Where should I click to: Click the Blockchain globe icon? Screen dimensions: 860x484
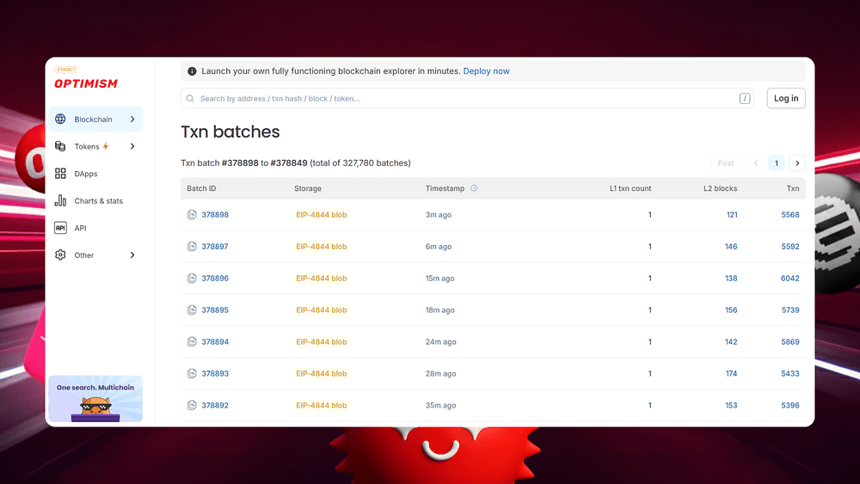60,119
